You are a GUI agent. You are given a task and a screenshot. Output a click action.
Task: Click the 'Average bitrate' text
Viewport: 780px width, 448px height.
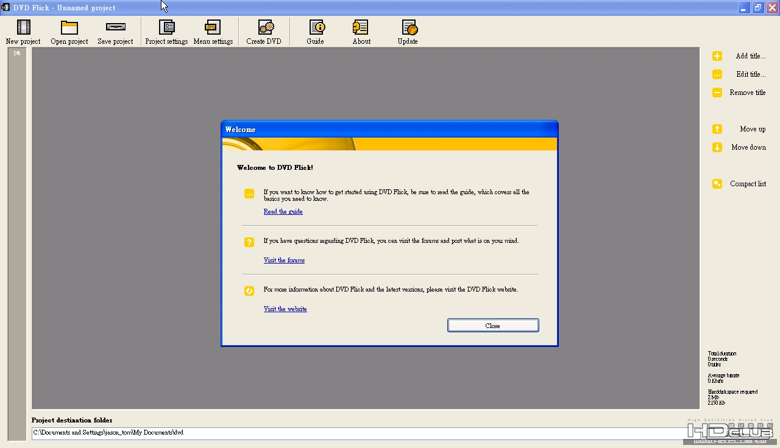coord(723,376)
